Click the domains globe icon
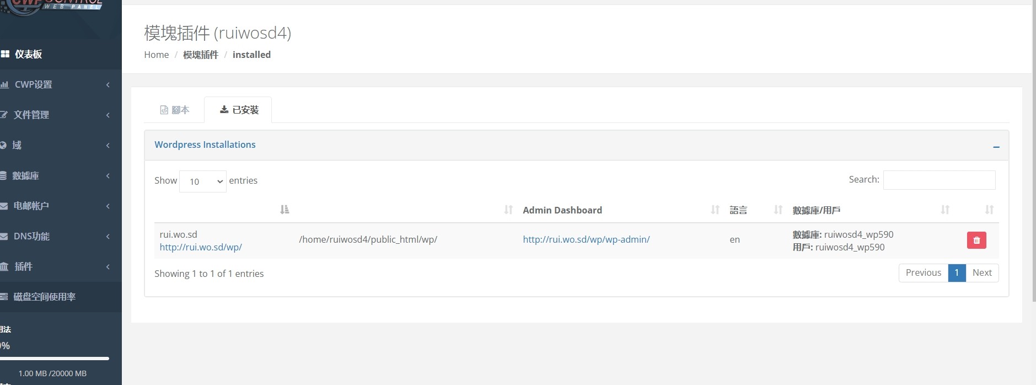This screenshot has width=1036, height=385. (x=3, y=145)
